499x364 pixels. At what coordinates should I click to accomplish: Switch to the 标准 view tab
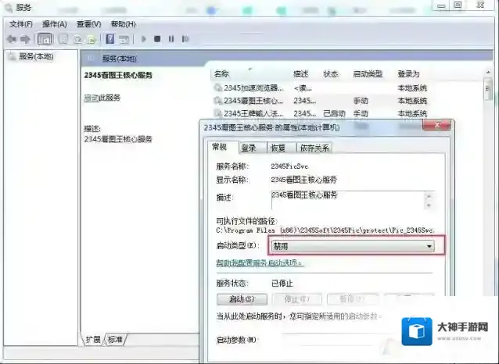coord(115,340)
